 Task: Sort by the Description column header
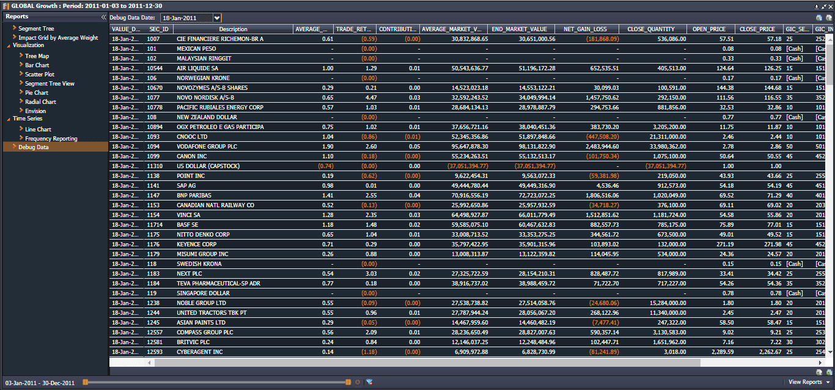(x=233, y=29)
